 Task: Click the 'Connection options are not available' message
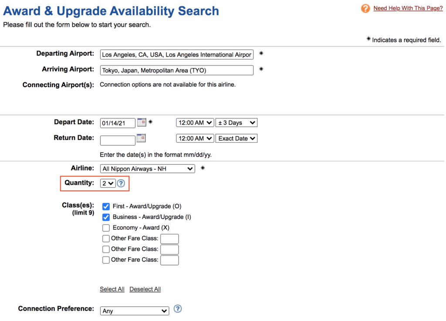point(168,85)
